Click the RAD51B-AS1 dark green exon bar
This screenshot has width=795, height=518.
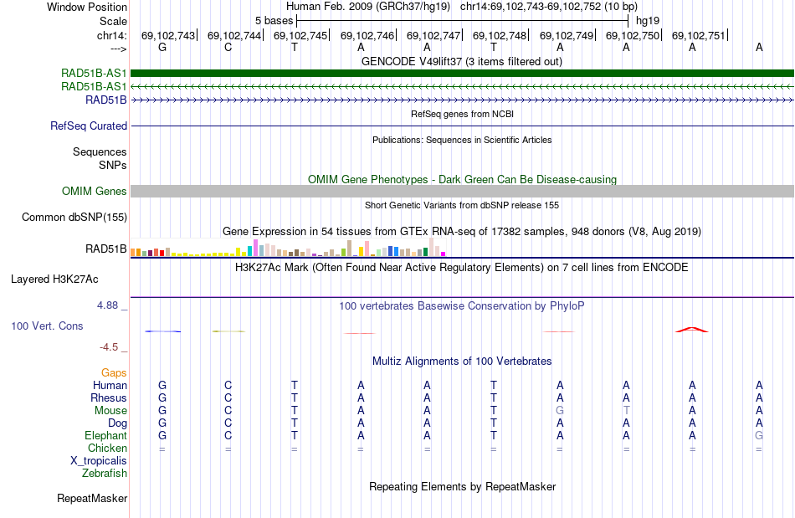click(x=462, y=73)
